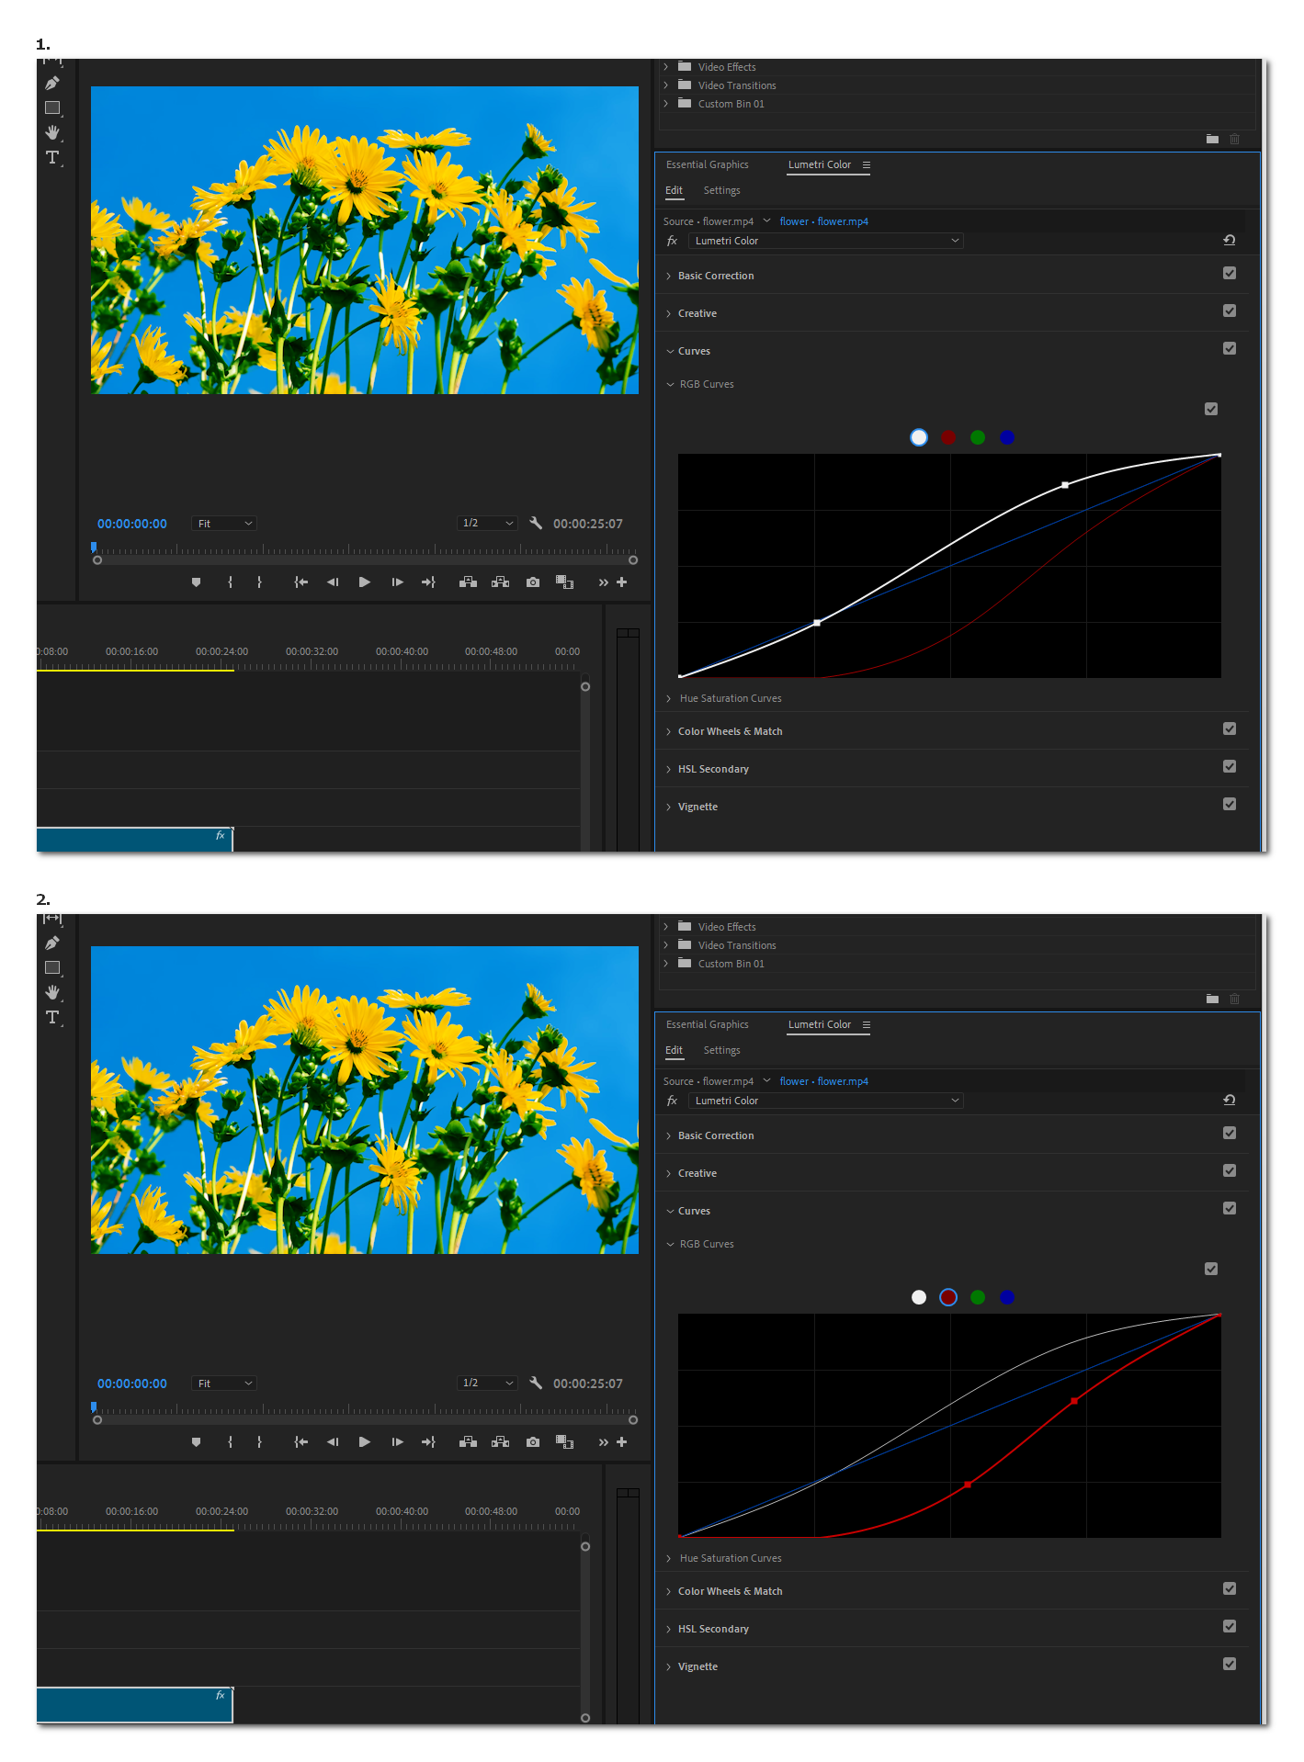Click the 00:00:00:00 timecode in screenshot 2
Viewport: 1304px width, 1762px height.
coord(132,1384)
